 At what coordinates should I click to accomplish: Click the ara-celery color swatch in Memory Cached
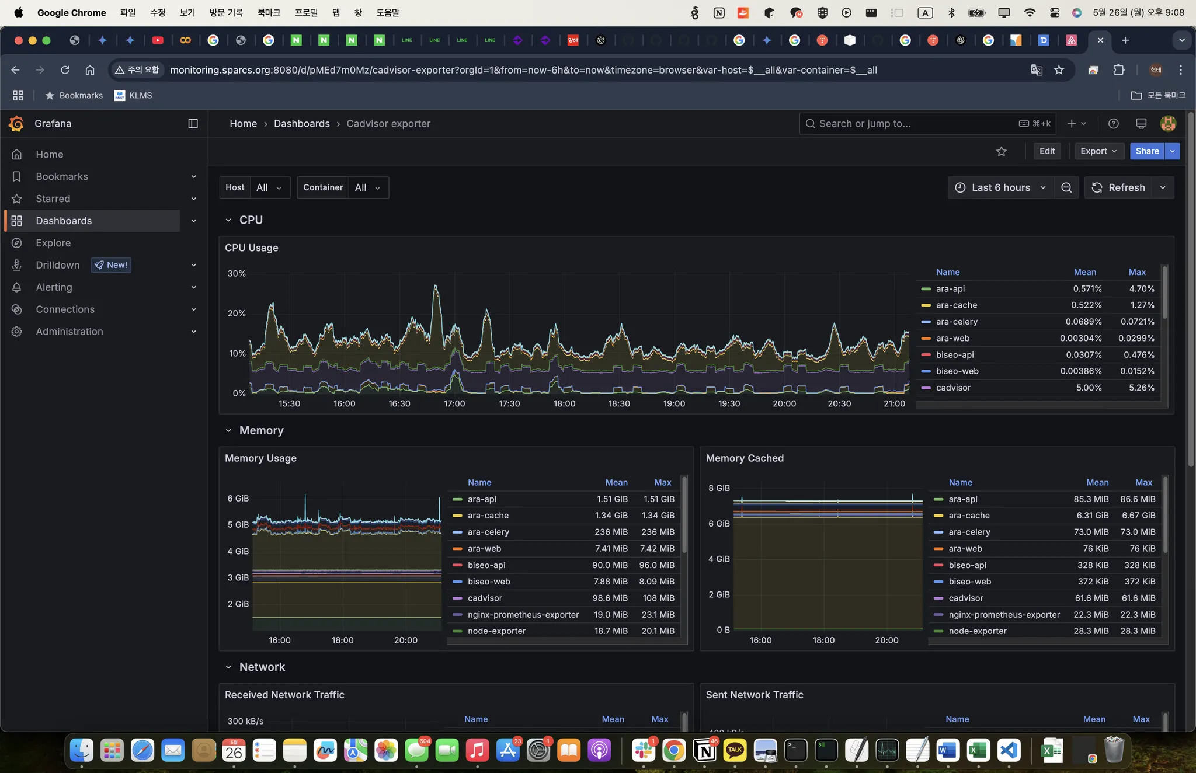click(x=938, y=532)
